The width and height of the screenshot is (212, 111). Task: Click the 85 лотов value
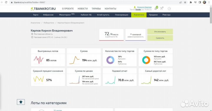click(51, 60)
